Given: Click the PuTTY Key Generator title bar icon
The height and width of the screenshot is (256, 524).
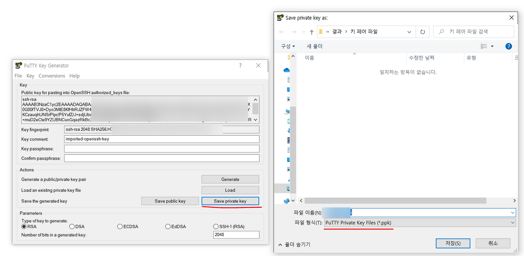Looking at the screenshot, I should point(18,65).
